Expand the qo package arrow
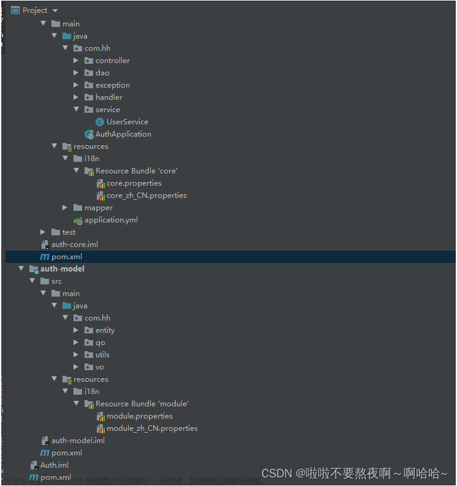457x486 pixels. [76, 342]
